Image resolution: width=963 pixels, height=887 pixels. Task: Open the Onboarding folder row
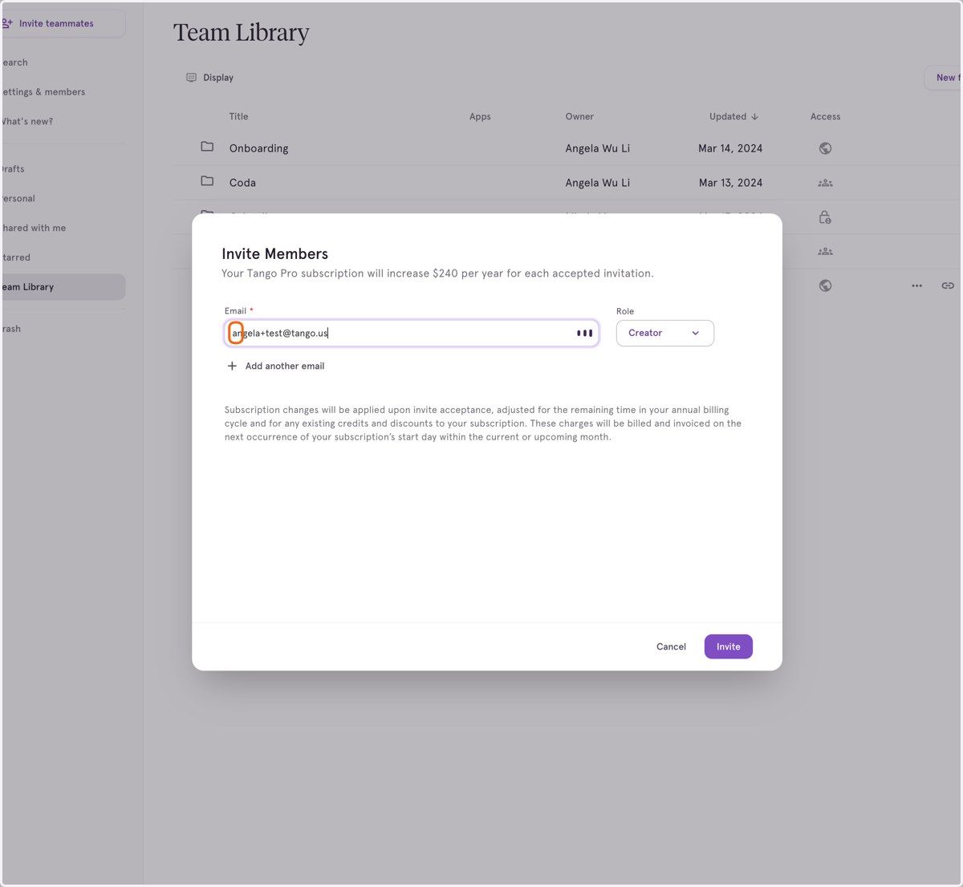[x=567, y=148]
